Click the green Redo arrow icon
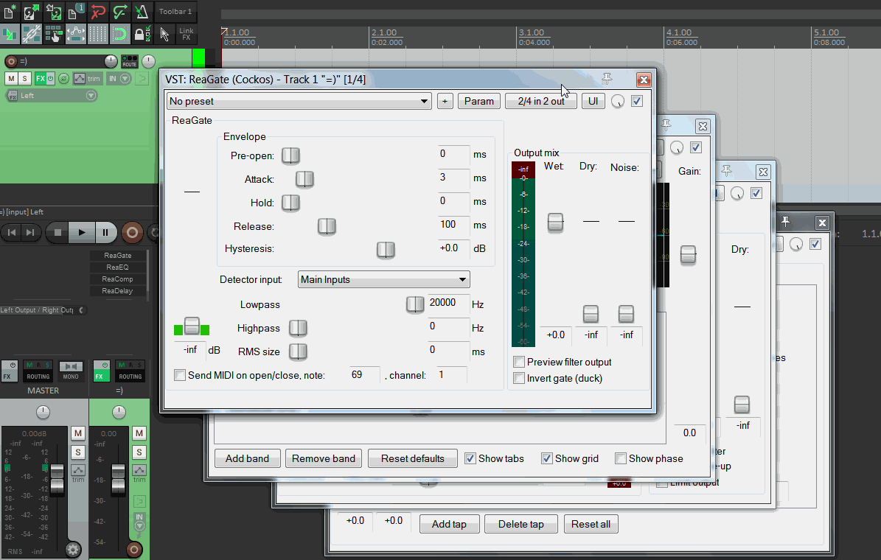Screen dimensions: 881x560 (119, 11)
